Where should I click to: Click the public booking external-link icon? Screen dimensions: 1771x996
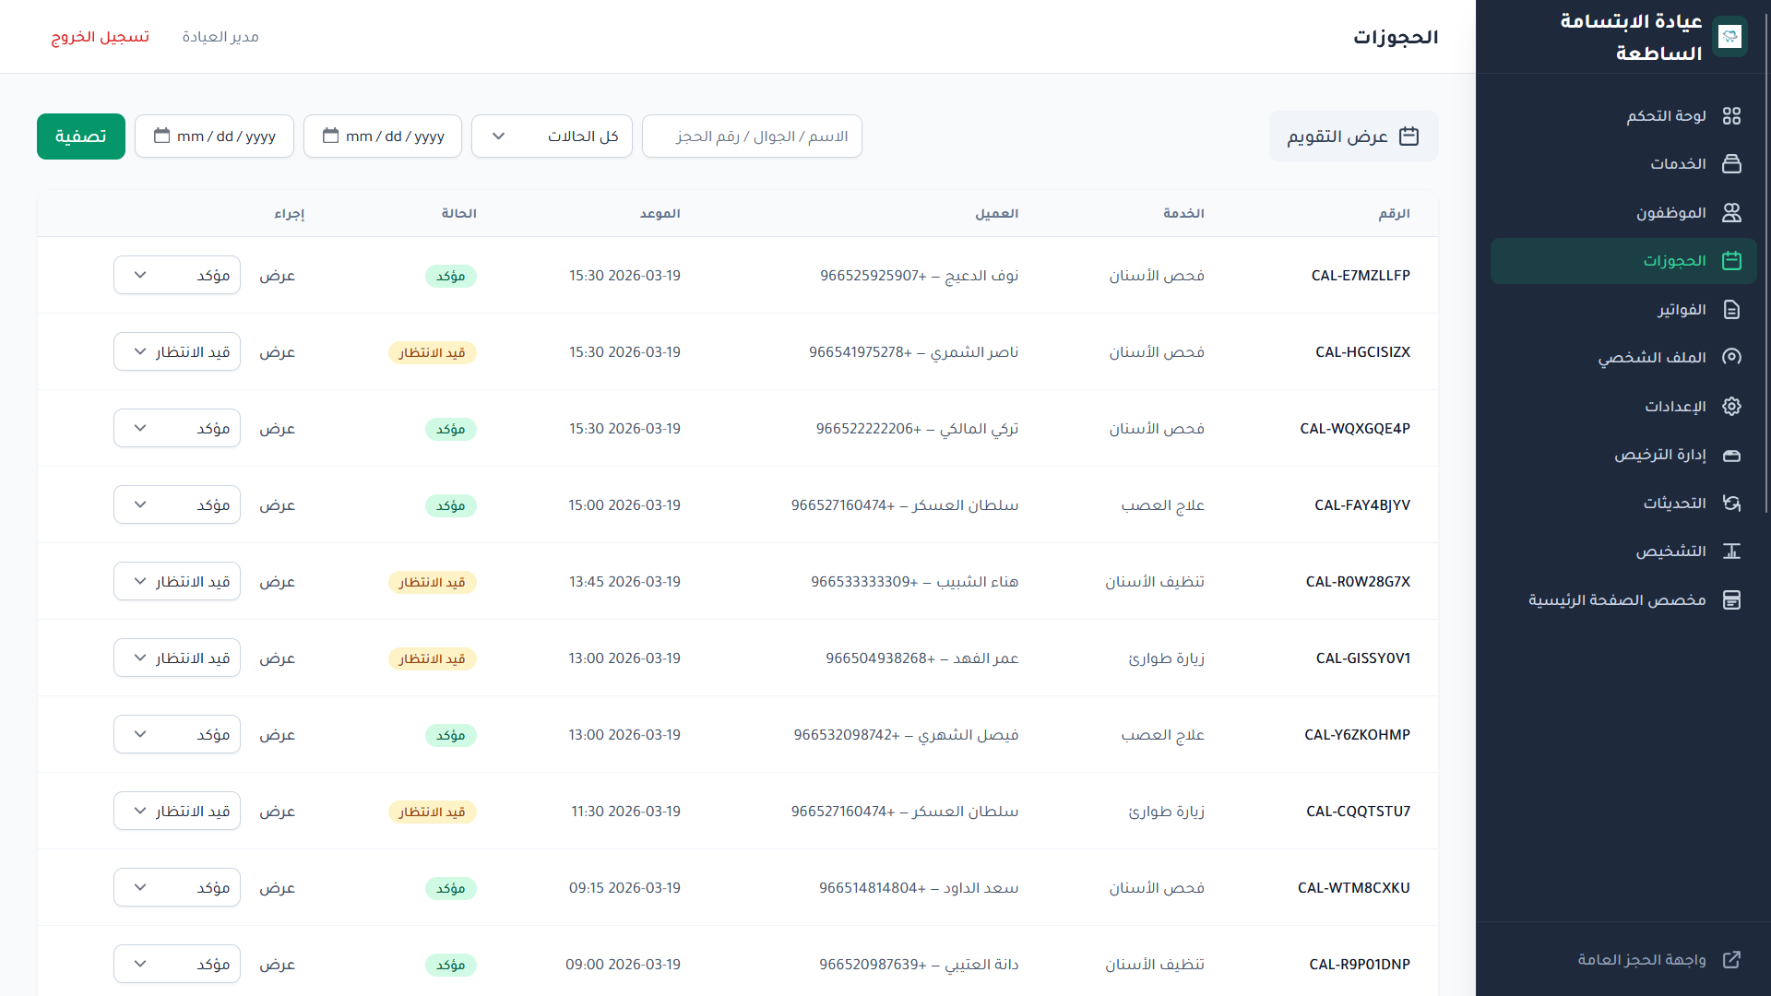click(x=1731, y=960)
